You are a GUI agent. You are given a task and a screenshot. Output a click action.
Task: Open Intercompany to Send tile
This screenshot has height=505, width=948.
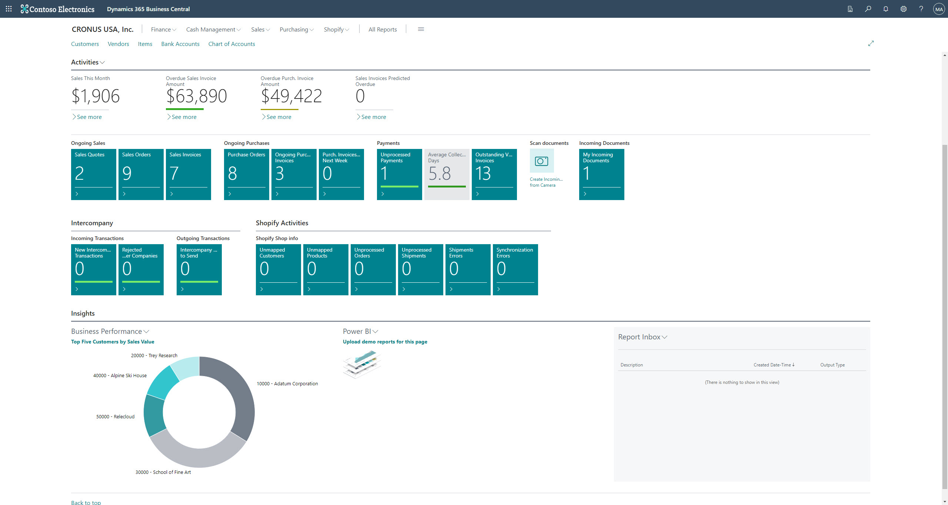click(x=199, y=270)
